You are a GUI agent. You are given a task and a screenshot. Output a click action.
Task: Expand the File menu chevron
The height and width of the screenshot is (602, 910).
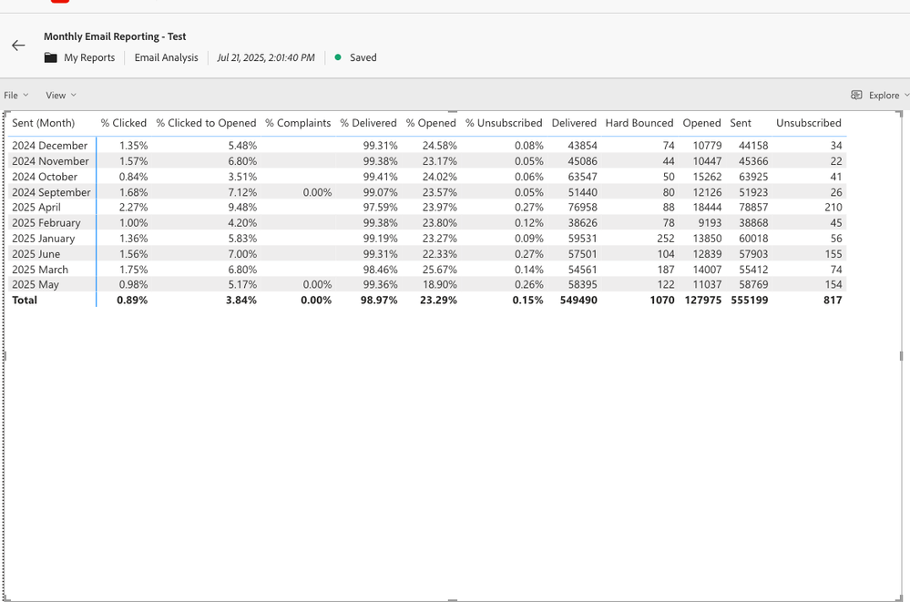26,95
